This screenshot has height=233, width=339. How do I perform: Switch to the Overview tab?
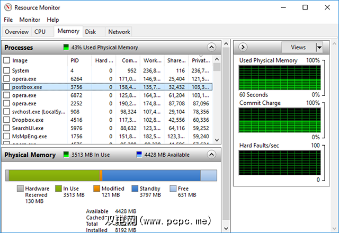point(16,32)
